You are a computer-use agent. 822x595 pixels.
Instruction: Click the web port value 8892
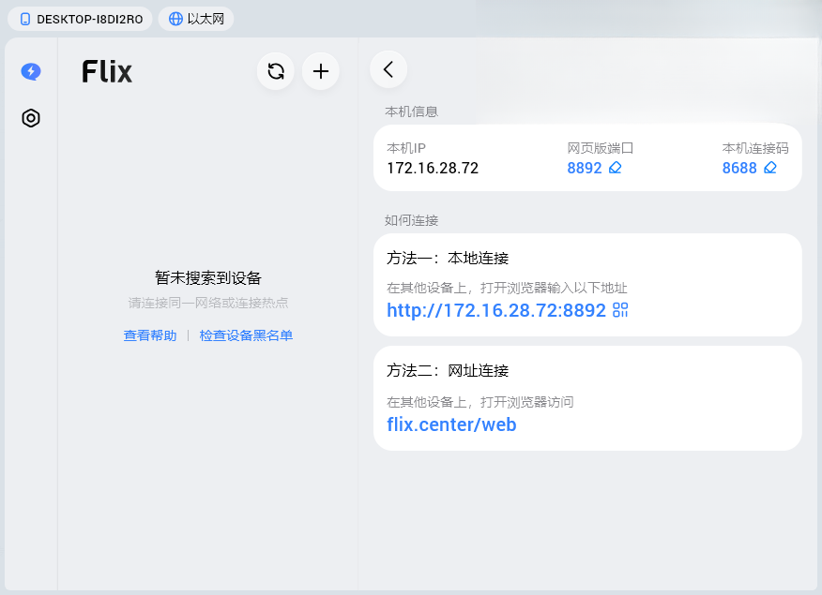click(585, 168)
